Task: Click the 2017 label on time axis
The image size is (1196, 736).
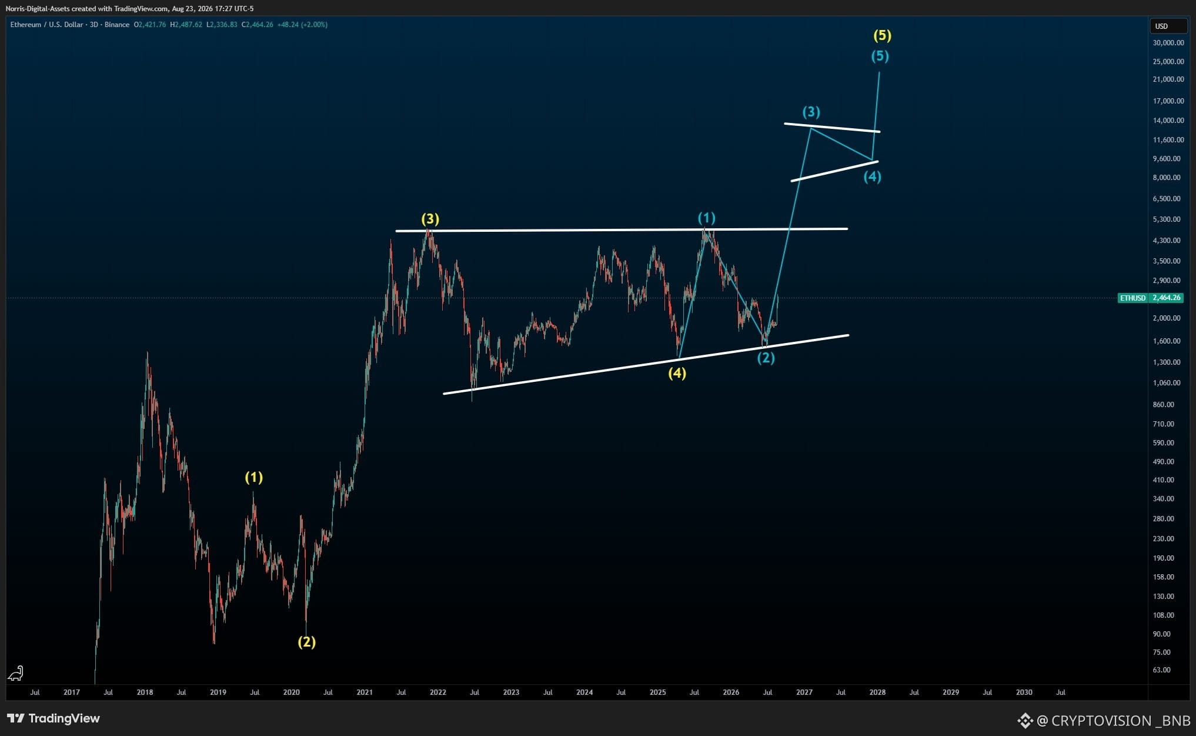Action: [72, 692]
